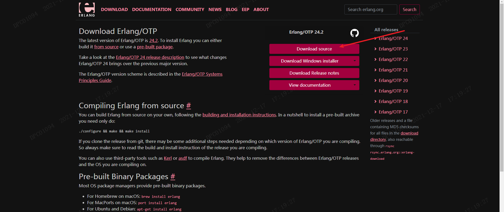
Task: Open the GitHub repository icon
Action: click(354, 33)
